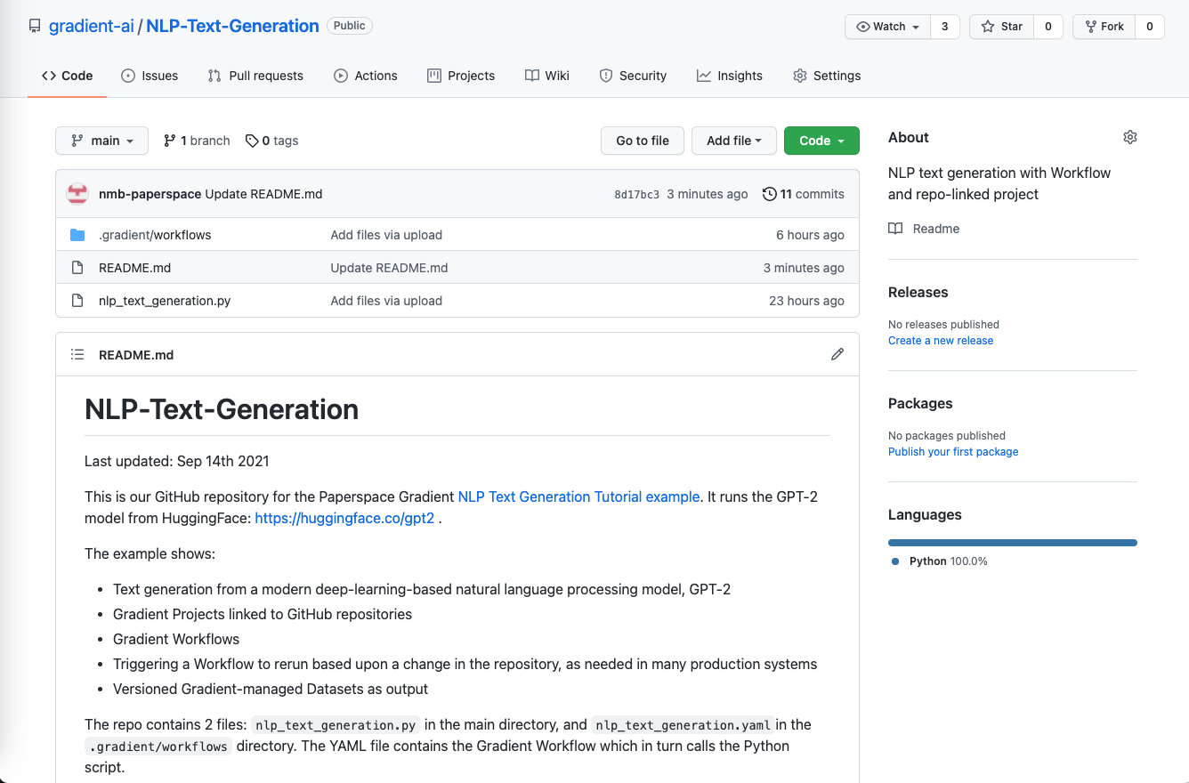
Task: Open nlp_text_generation.py file
Action: pos(165,301)
